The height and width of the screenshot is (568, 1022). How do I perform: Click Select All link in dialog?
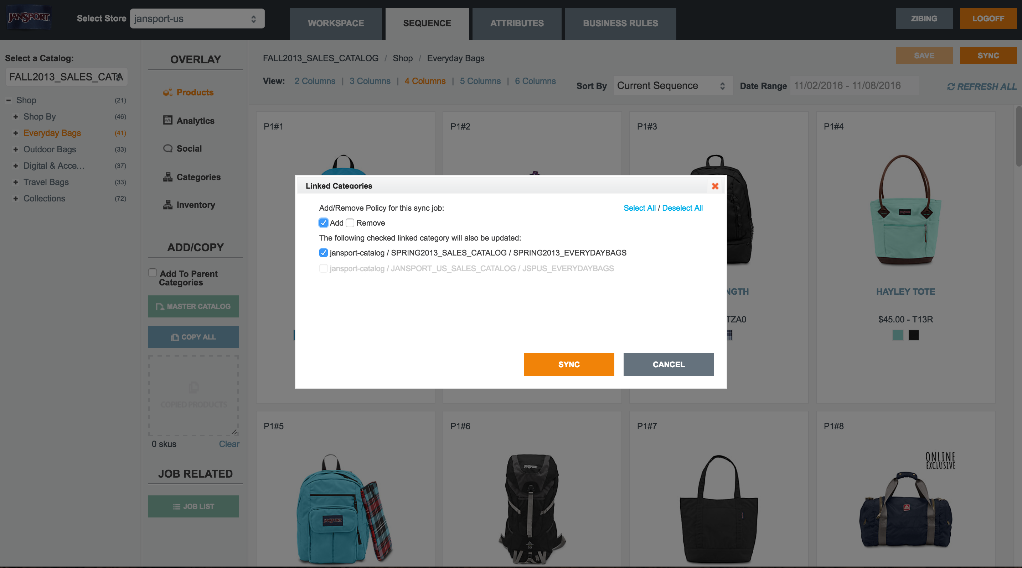coord(640,208)
